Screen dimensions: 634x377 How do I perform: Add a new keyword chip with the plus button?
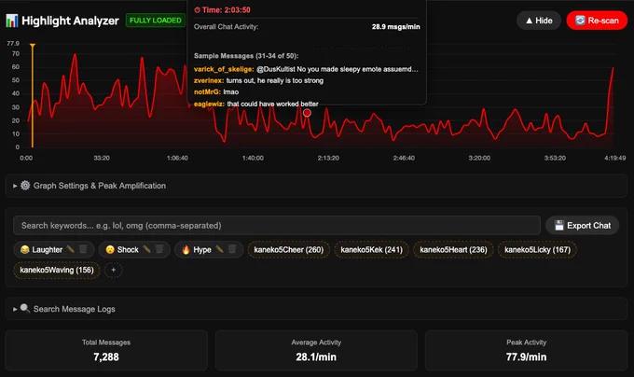(x=113, y=270)
